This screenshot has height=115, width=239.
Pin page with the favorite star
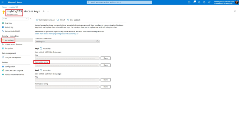pos(44,11)
